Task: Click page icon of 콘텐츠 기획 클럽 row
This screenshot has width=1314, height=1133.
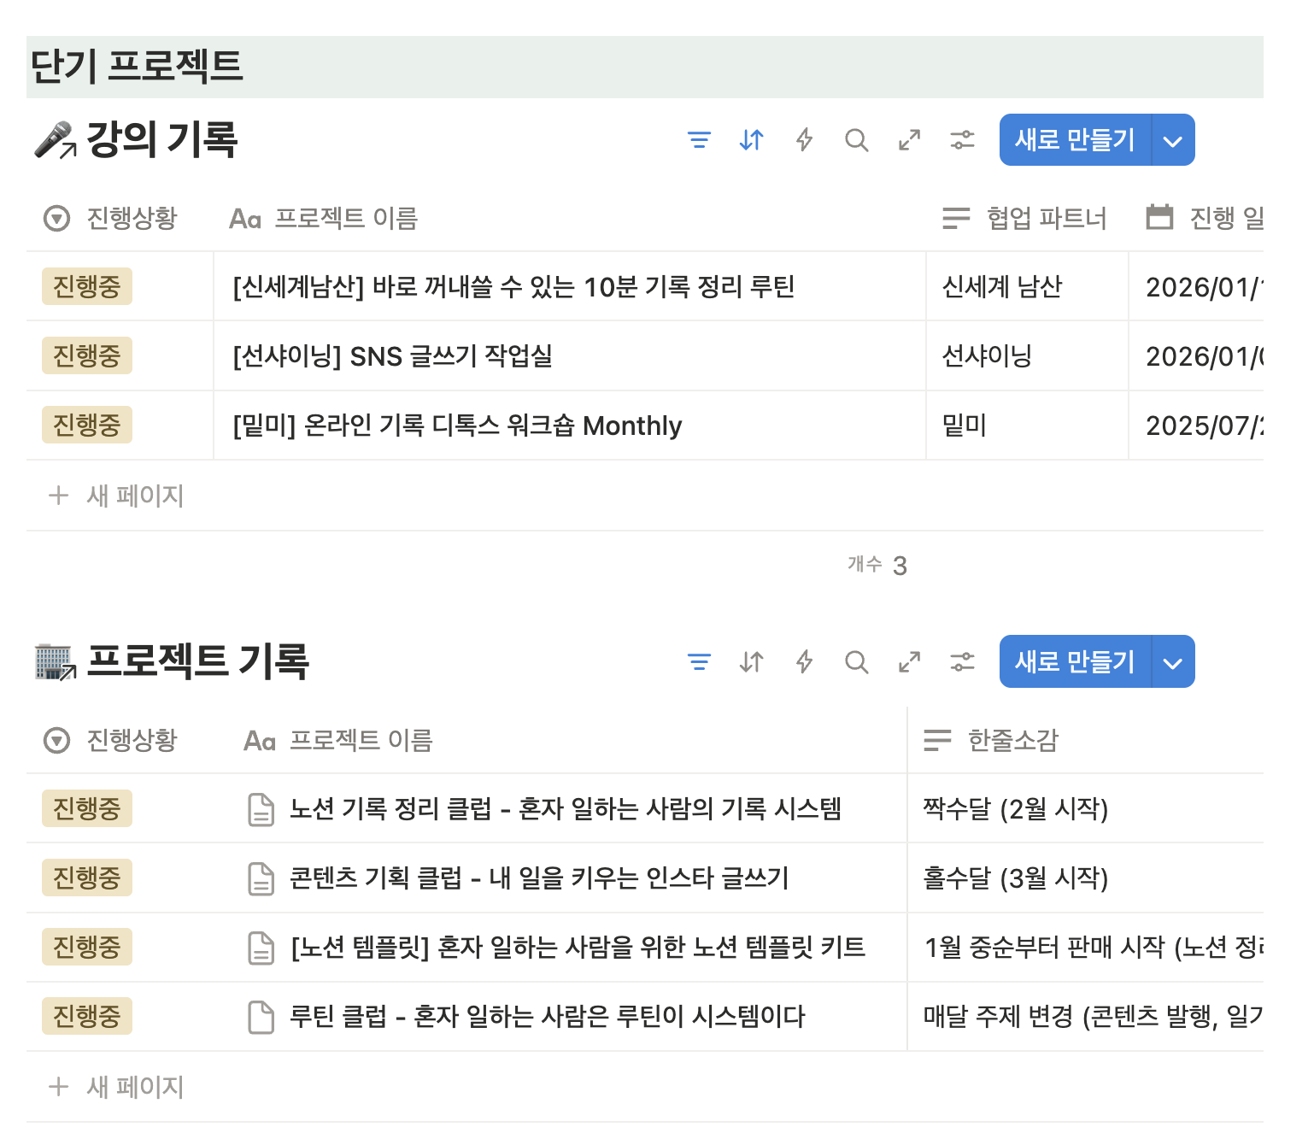Action: tap(261, 878)
